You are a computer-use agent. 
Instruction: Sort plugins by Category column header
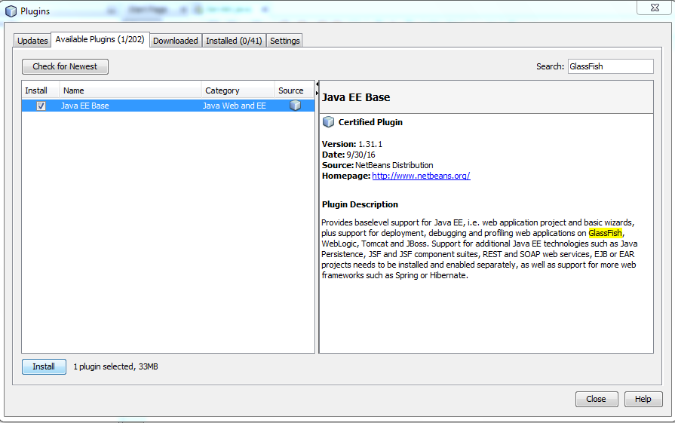pyautogui.click(x=238, y=90)
